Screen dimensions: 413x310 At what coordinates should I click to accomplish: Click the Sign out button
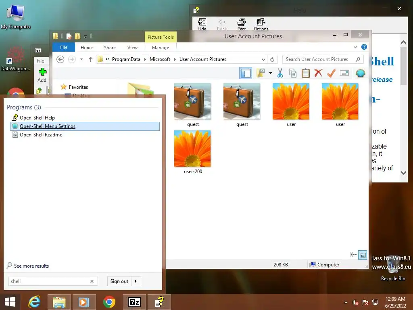[x=119, y=281]
